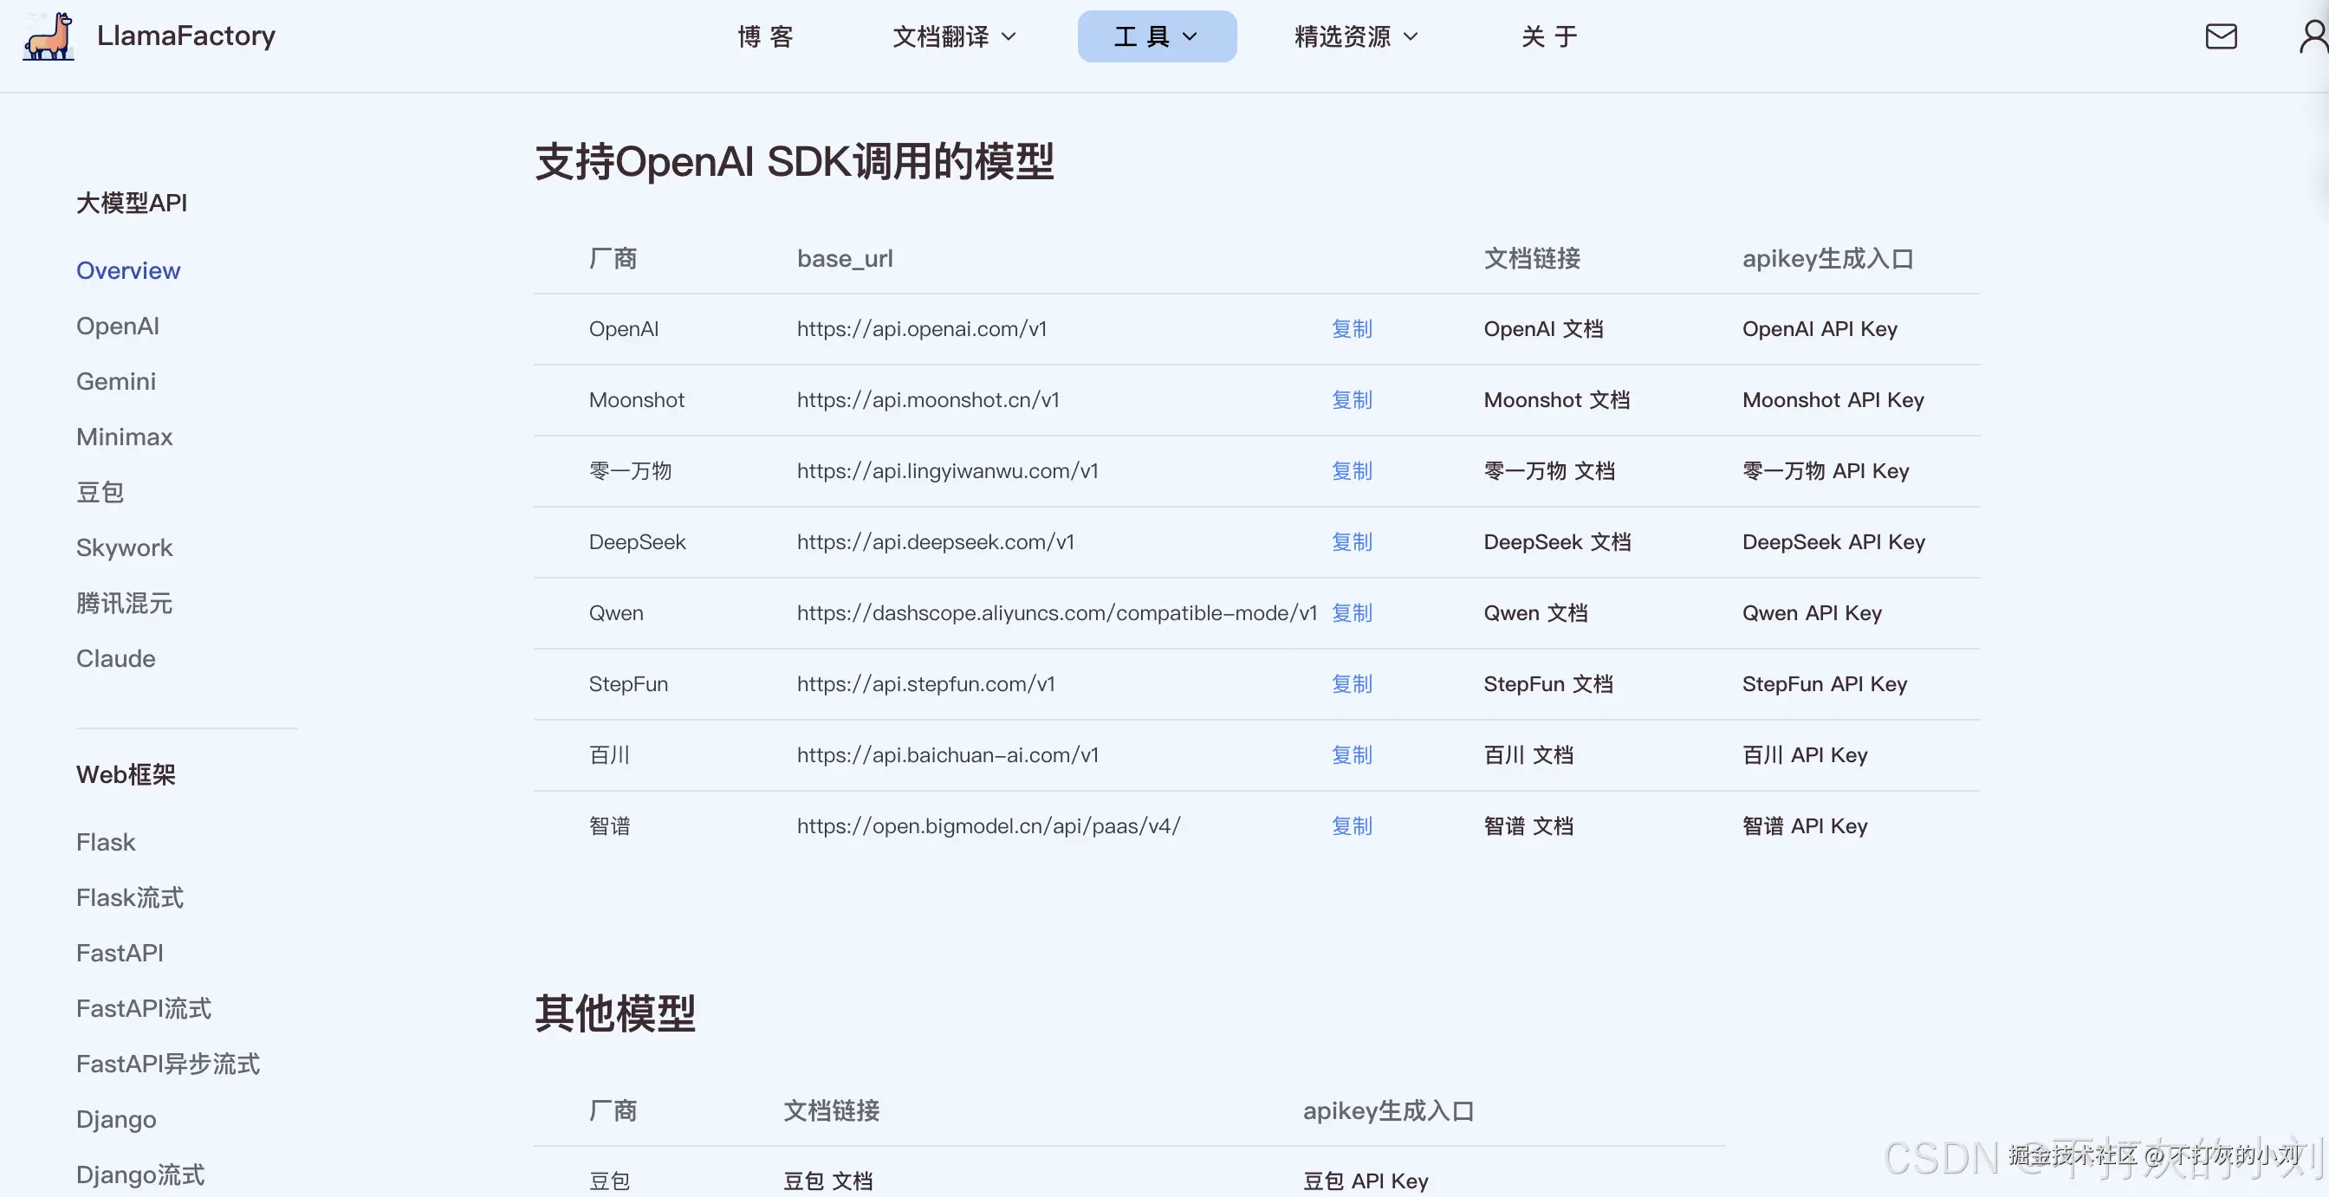Open the DeepSeek API Key link
The width and height of the screenshot is (2329, 1197).
pyautogui.click(x=1833, y=541)
